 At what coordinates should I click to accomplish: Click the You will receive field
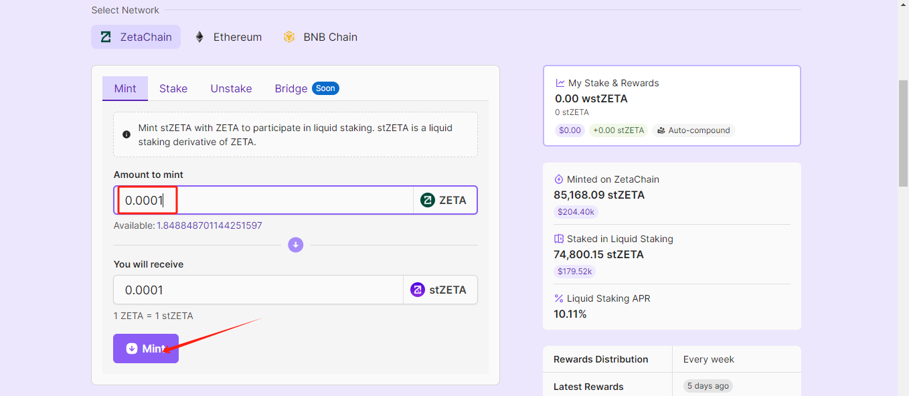[x=258, y=290]
